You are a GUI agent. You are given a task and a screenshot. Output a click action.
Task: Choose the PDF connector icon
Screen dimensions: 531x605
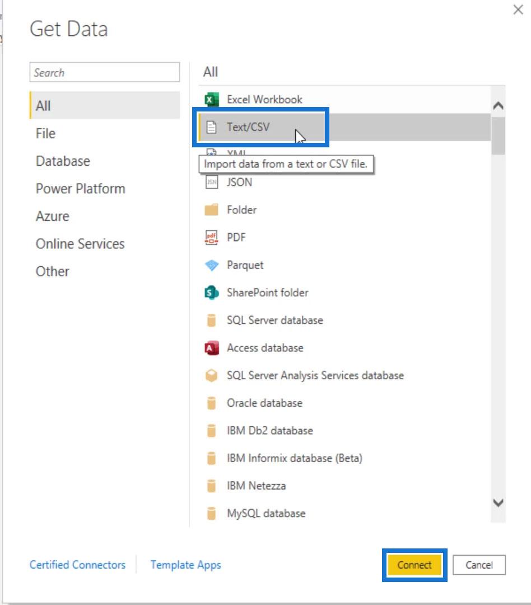tap(212, 238)
